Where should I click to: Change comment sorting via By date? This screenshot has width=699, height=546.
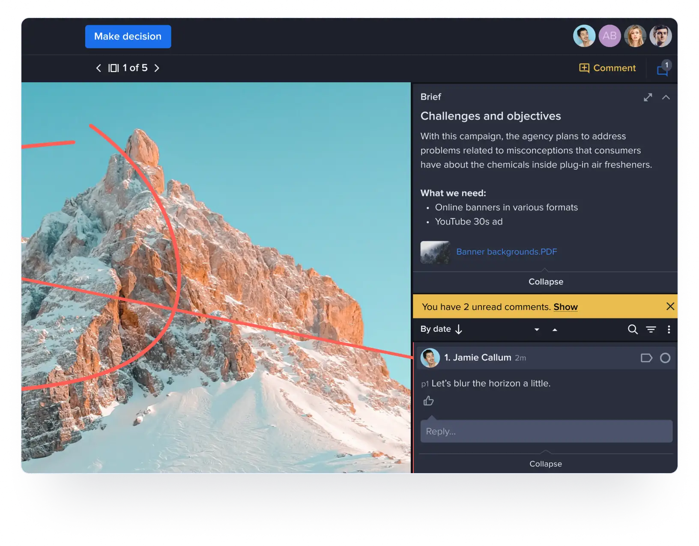point(441,329)
